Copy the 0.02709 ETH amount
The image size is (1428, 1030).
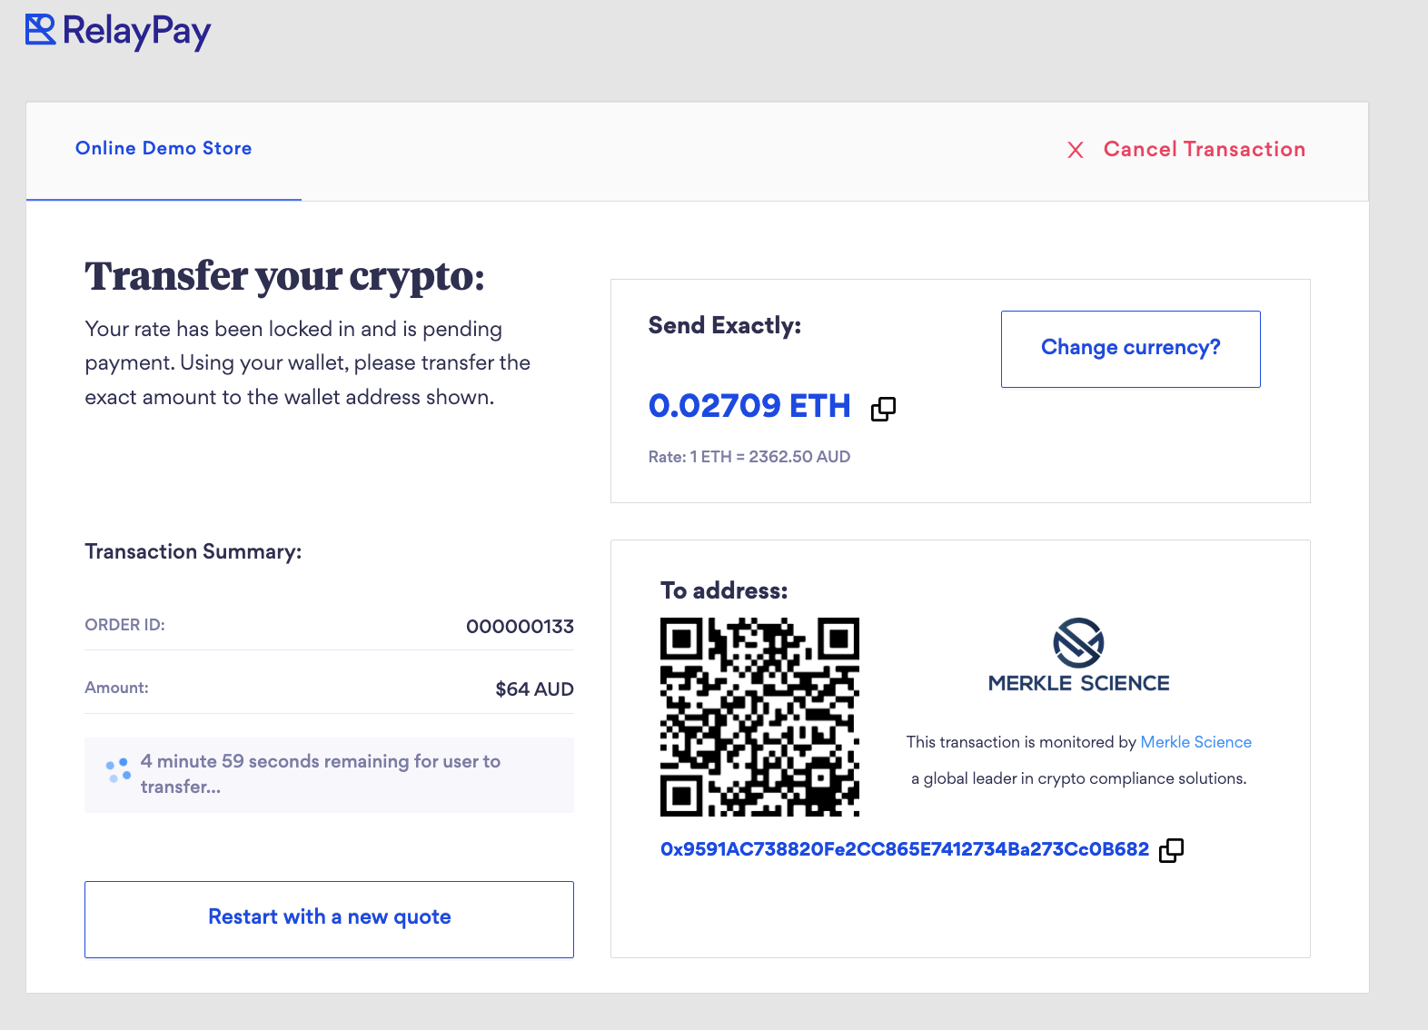click(883, 409)
